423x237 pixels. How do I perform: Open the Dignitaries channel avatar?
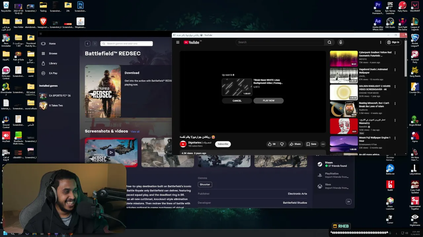(x=183, y=144)
